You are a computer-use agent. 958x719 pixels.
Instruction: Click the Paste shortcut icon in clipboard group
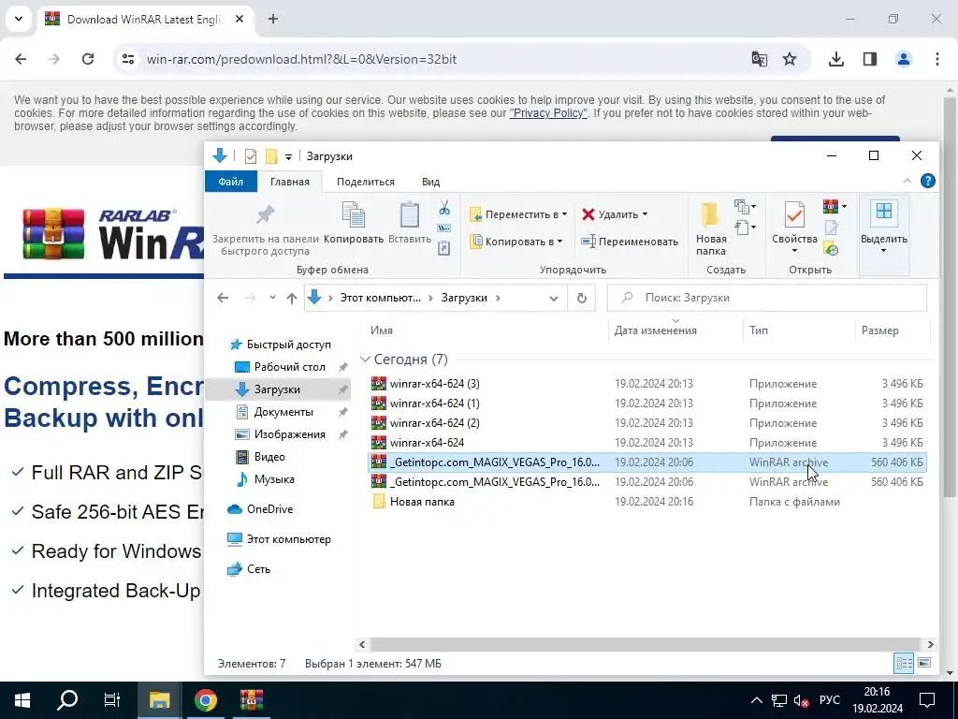click(x=444, y=248)
